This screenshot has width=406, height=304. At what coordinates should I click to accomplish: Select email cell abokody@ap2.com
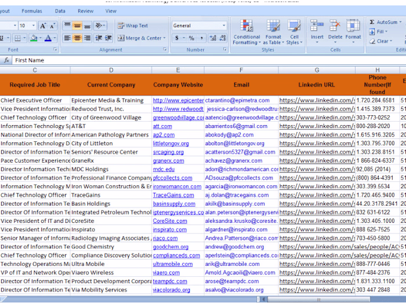coord(241,135)
